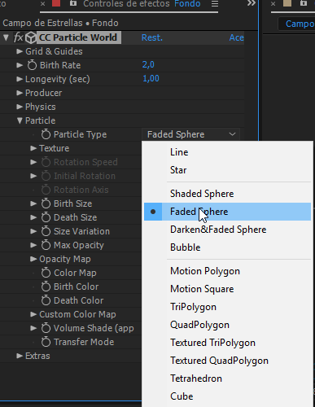Choose TriPolygon particle type
Image resolution: width=315 pixels, height=407 pixels.
click(227, 307)
